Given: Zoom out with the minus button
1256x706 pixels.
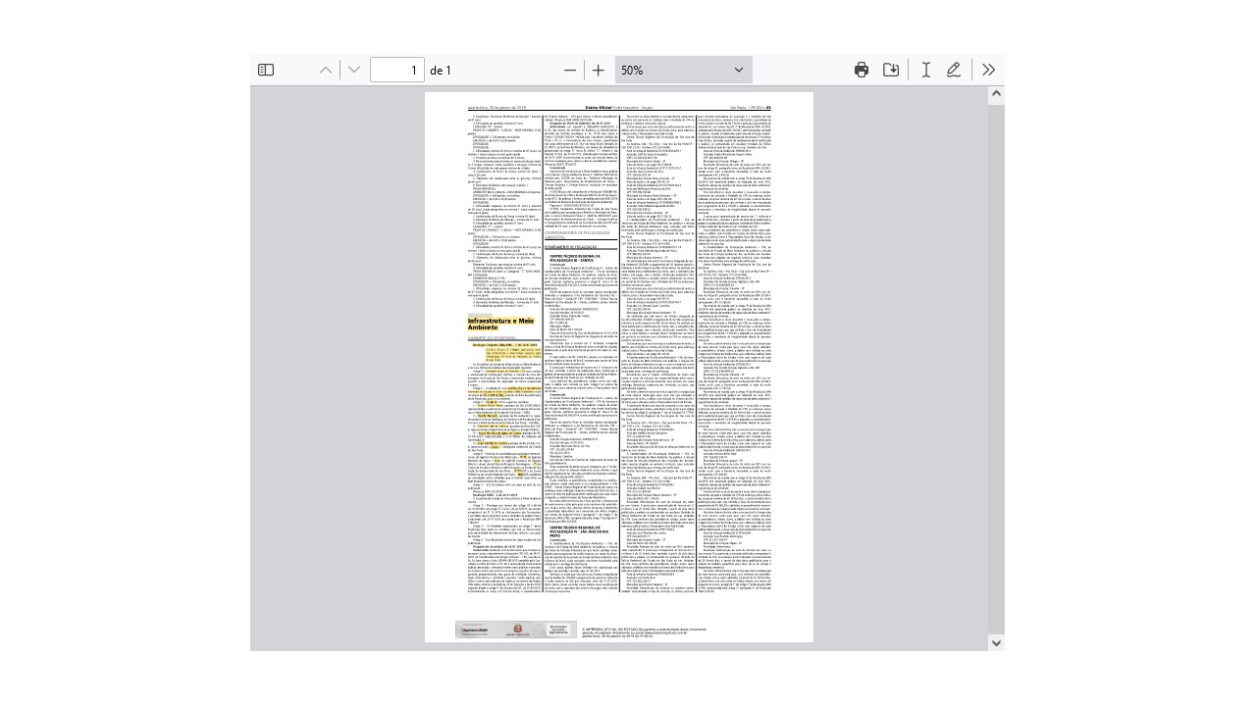Looking at the screenshot, I should point(570,70).
